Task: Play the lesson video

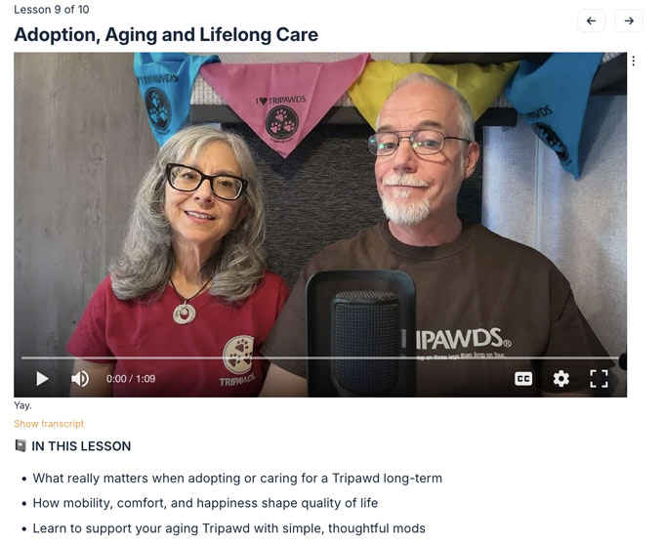Action: [42, 378]
